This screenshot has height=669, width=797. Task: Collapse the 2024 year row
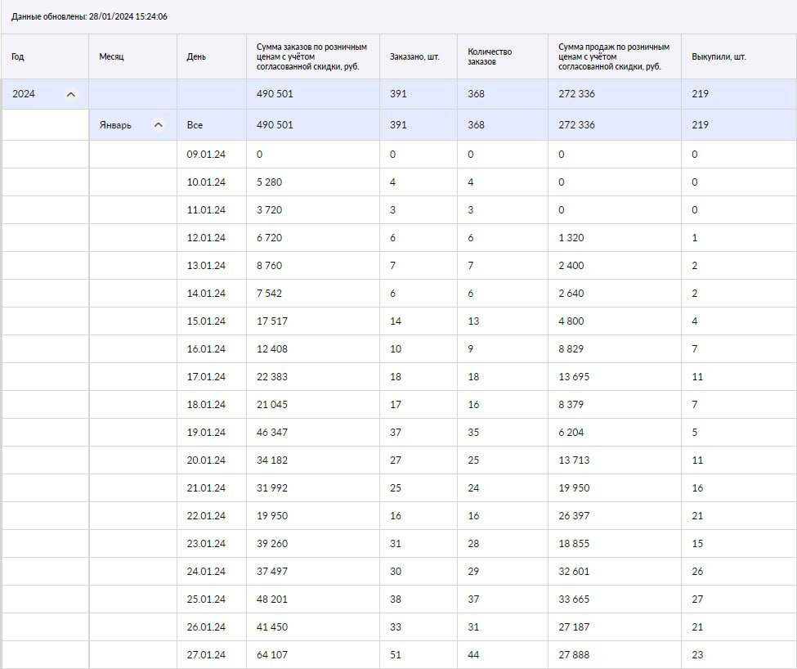coord(71,94)
